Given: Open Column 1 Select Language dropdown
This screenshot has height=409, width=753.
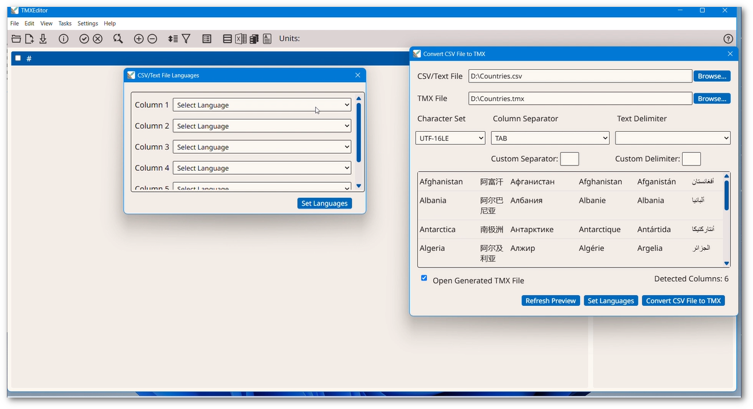Looking at the screenshot, I should (x=262, y=105).
